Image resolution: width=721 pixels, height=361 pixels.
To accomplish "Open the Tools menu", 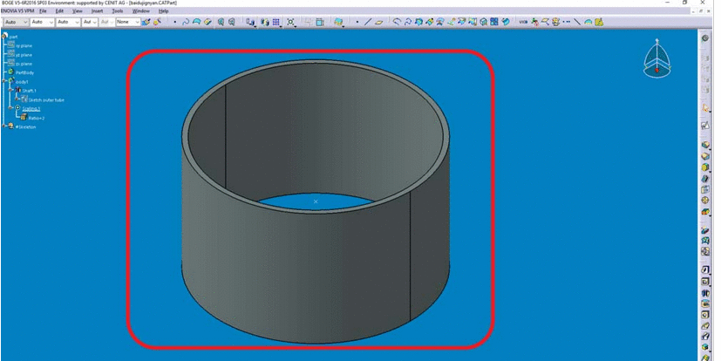I will click(x=116, y=10).
